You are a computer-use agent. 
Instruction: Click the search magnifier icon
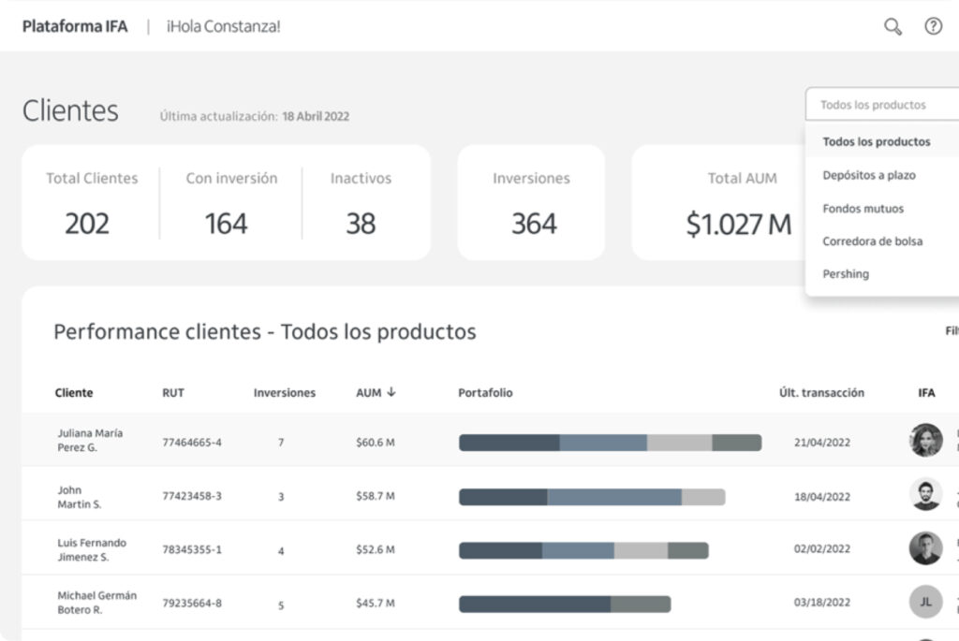[x=893, y=26]
